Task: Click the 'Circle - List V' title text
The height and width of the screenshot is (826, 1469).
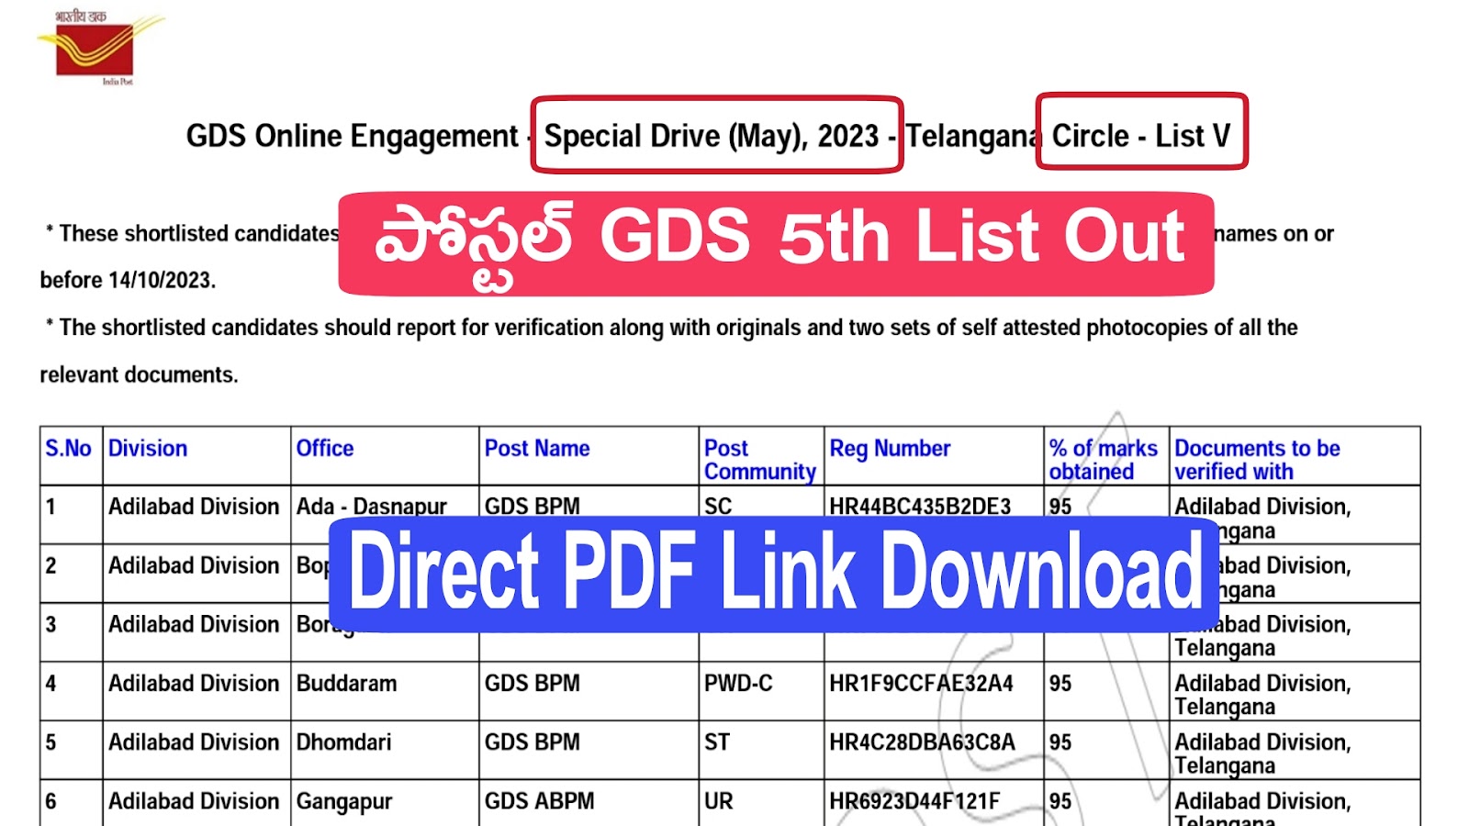Action: [1140, 136]
